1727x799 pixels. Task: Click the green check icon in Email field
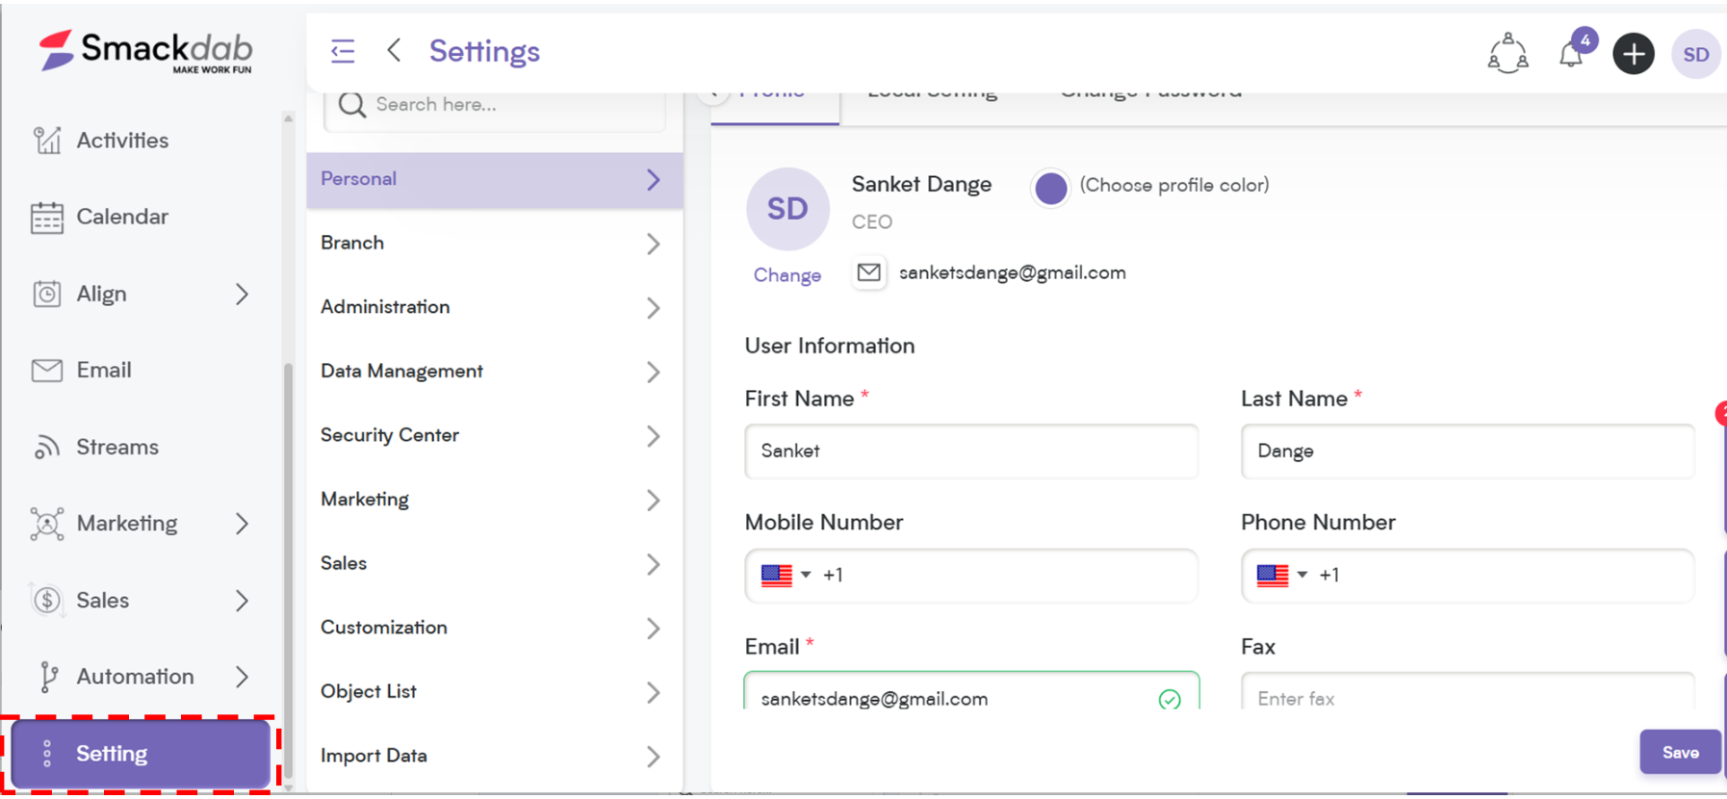tap(1170, 700)
